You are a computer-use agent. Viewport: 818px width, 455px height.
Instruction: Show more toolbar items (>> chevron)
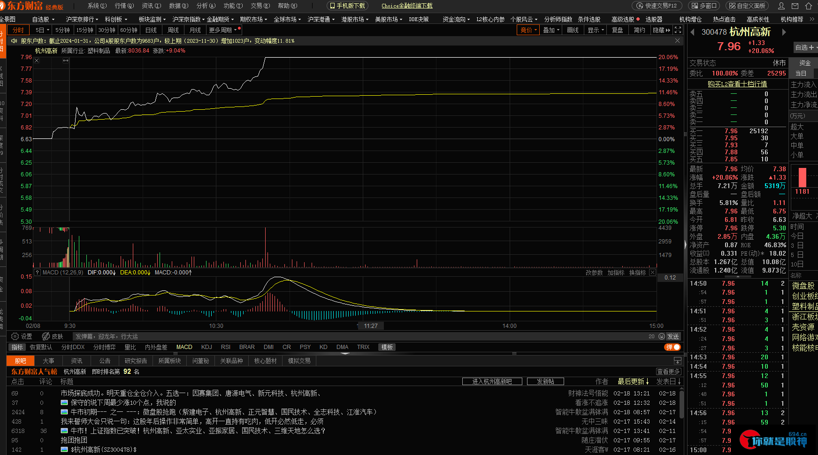pyautogui.click(x=812, y=19)
